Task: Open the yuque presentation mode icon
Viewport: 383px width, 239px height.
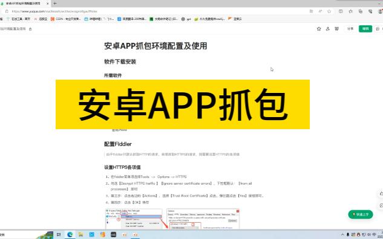Action: tap(336, 29)
